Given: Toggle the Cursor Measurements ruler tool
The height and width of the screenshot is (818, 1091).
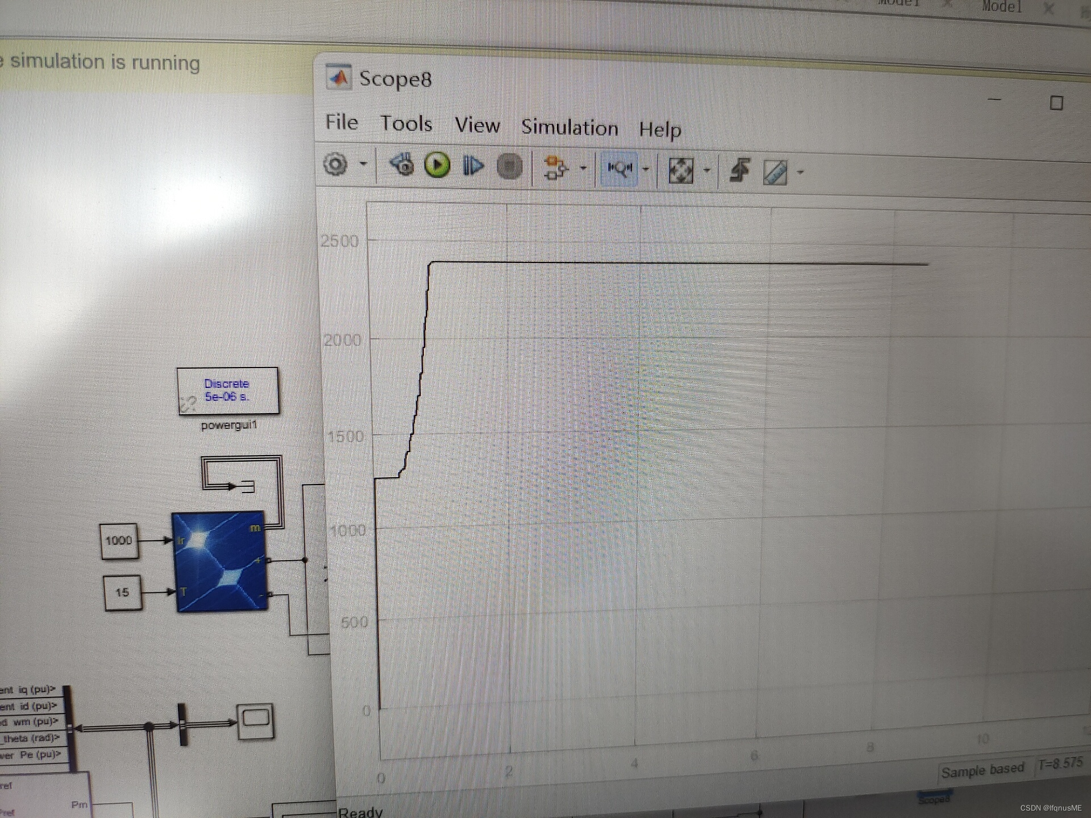Looking at the screenshot, I should (x=775, y=172).
